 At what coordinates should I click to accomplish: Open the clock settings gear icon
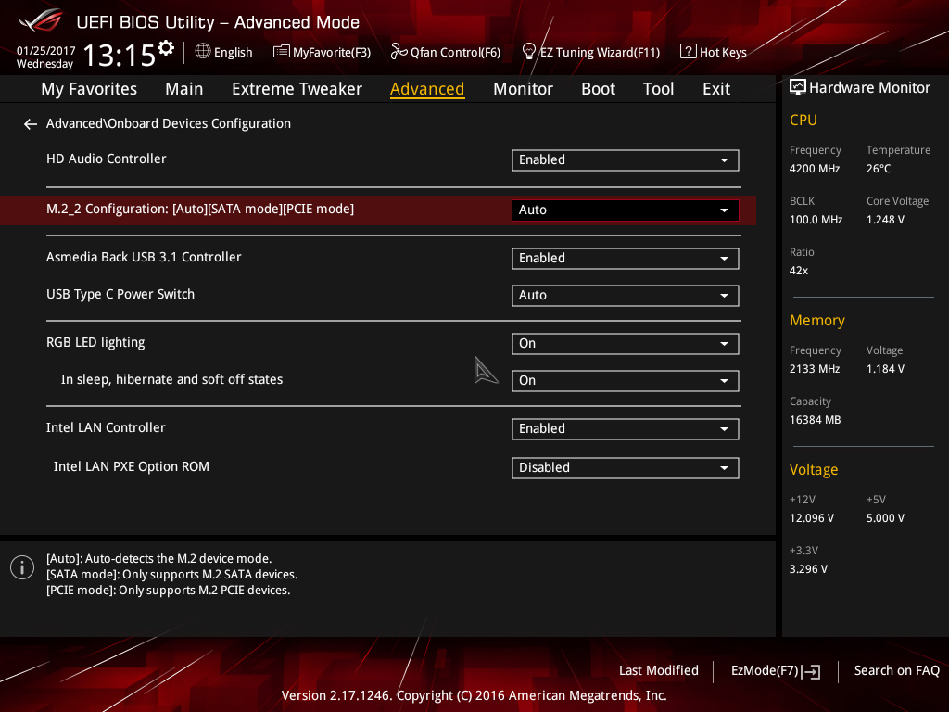[x=166, y=48]
